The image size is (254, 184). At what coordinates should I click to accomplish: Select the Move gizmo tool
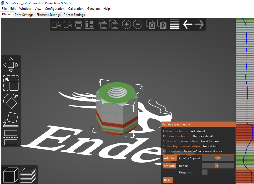tap(11, 65)
